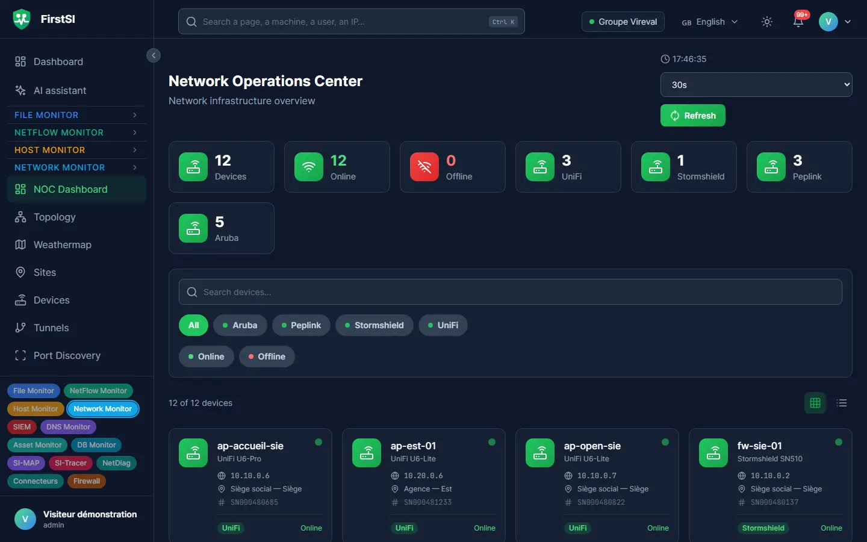
Task: Collapse the NETWORK MONITOR section
Action: tap(76, 167)
